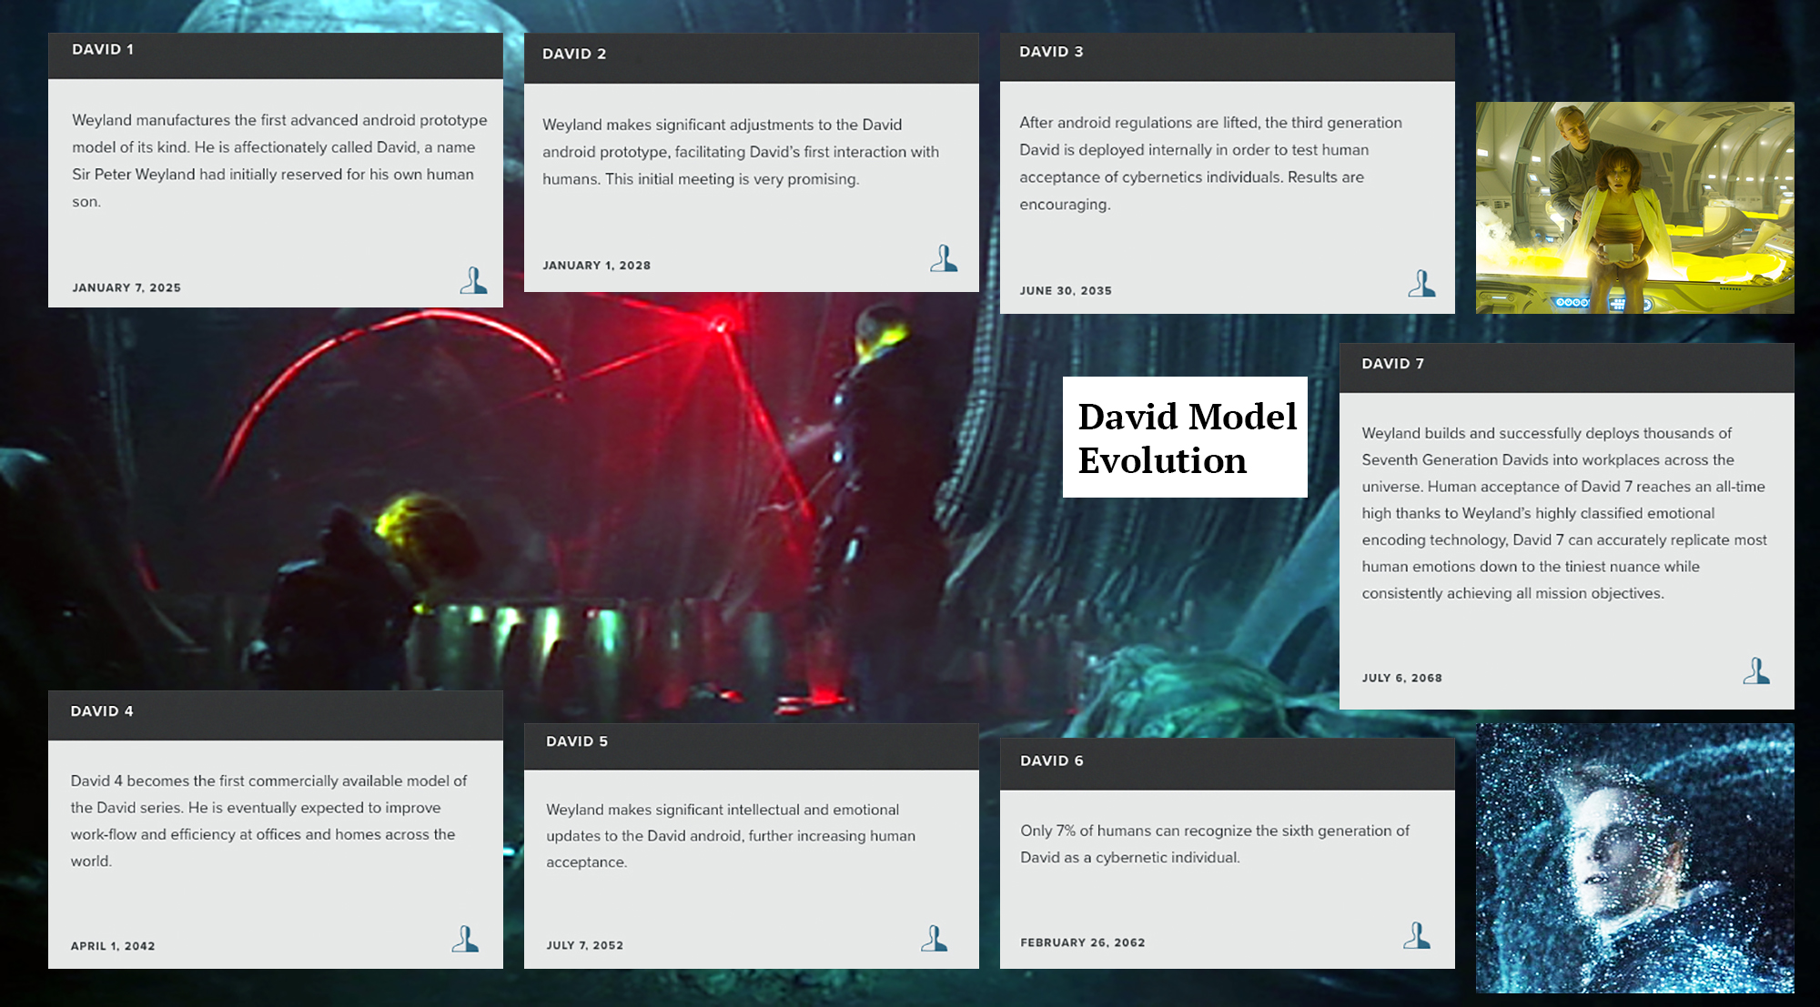
Task: Click the David Model Evolution title box
Action: click(1185, 438)
